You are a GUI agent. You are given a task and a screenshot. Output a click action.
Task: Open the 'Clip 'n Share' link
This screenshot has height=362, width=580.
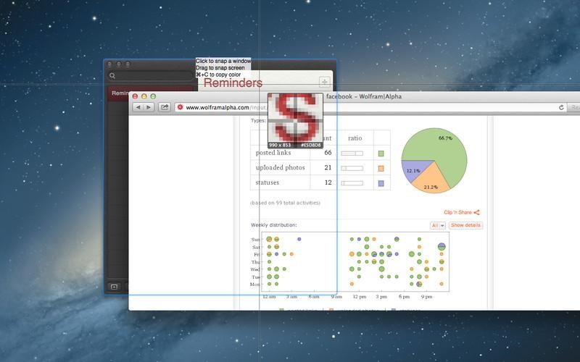[462, 212]
